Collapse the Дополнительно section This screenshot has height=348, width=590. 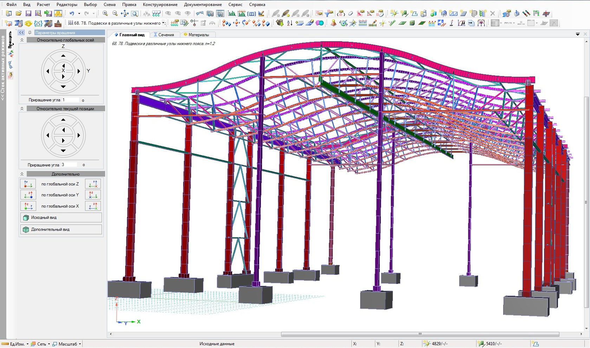click(22, 174)
